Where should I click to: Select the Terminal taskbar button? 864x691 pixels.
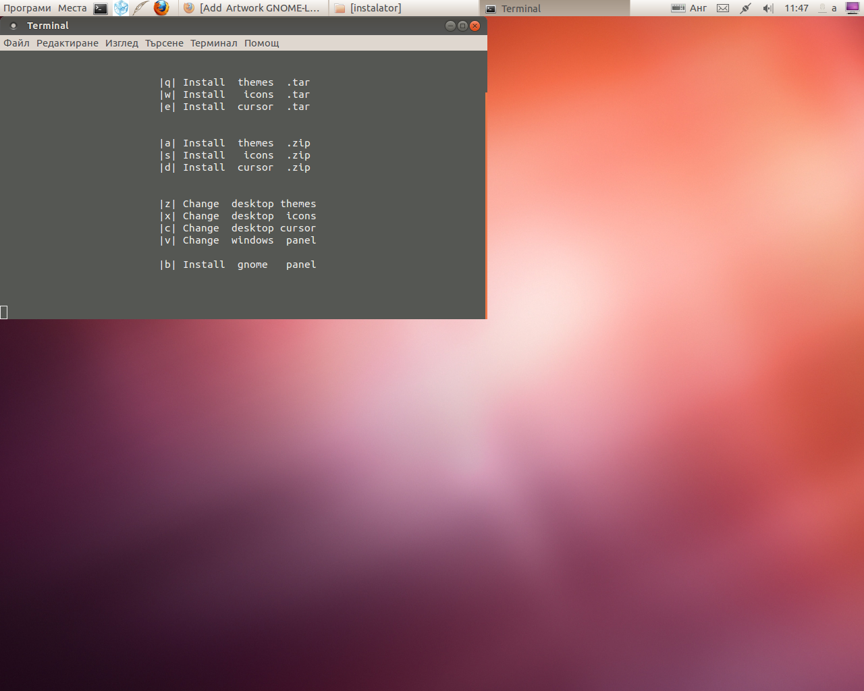555,8
